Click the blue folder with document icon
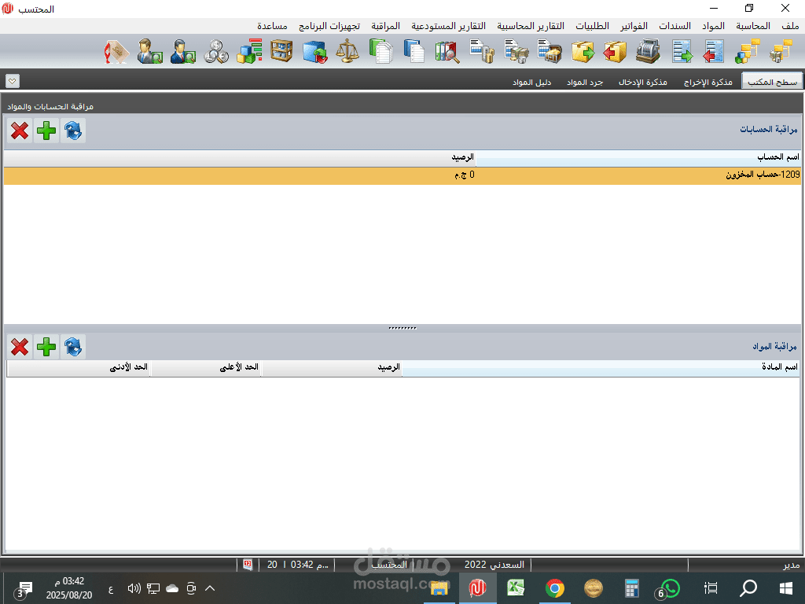Viewport: 805px width, 604px height. 414,52
